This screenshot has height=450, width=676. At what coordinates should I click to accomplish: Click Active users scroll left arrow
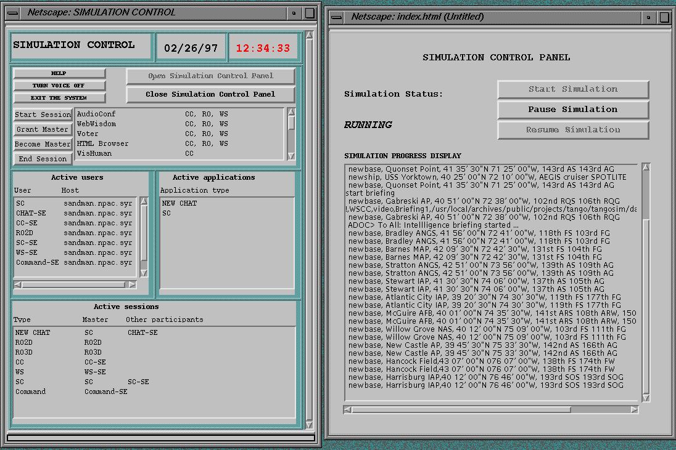[x=18, y=284]
